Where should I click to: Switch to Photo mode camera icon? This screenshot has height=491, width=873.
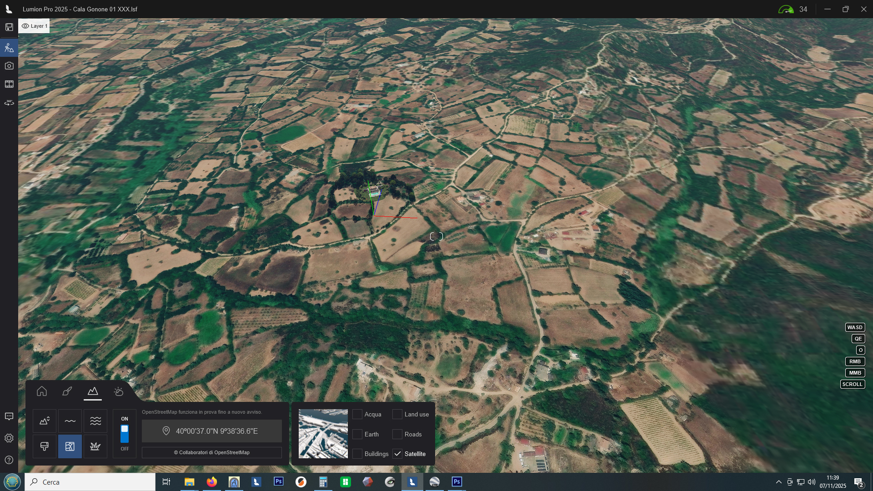click(x=9, y=66)
